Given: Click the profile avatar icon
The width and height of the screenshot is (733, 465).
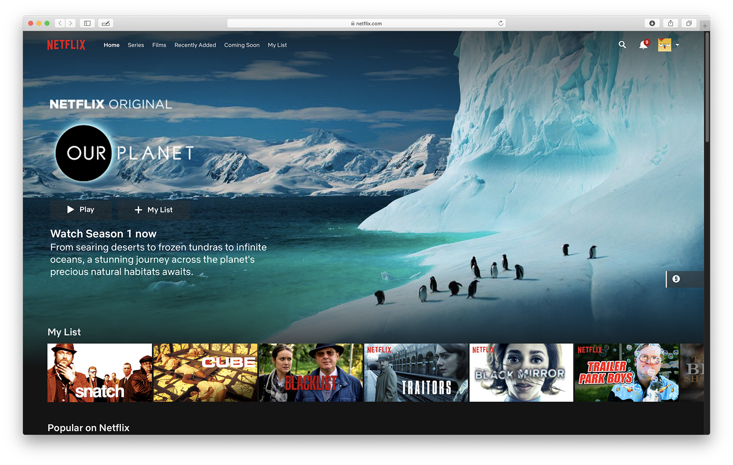Looking at the screenshot, I should (x=664, y=45).
